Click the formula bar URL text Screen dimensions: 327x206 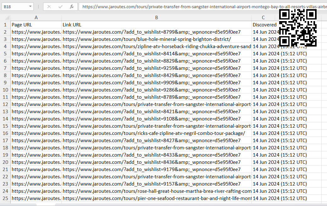(x=201, y=7)
